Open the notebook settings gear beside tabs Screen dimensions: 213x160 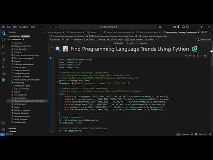(202, 32)
